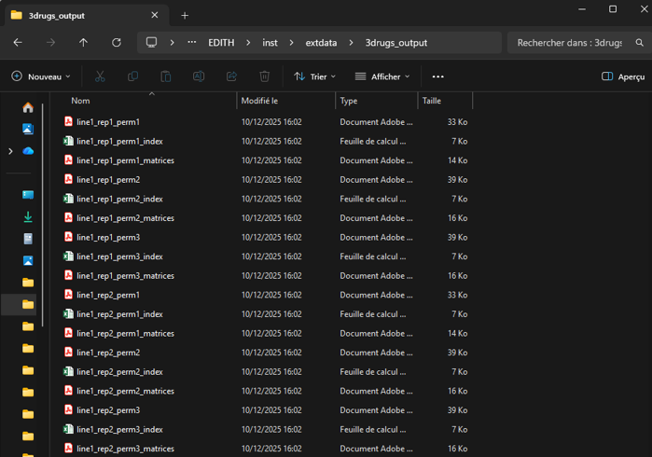Click the Share icon in toolbar
Image resolution: width=652 pixels, height=457 pixels.
(231, 76)
